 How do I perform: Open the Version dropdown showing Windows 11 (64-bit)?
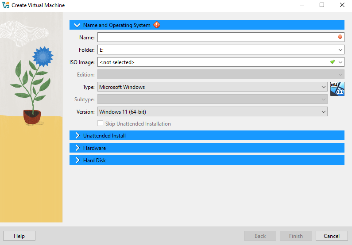point(213,111)
